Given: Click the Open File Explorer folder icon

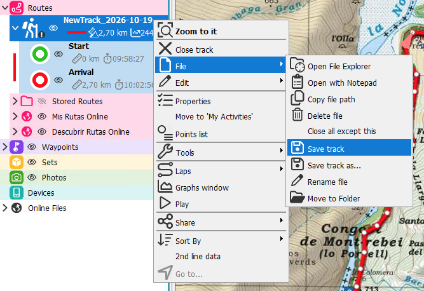Looking at the screenshot, I should pyautogui.click(x=297, y=65).
